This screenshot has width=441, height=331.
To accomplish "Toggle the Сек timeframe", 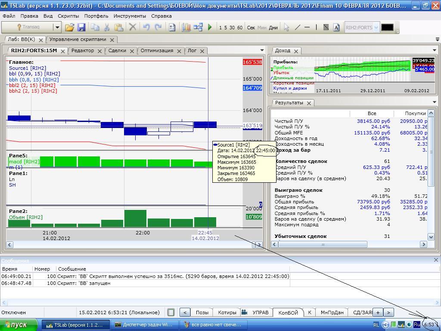I will click(x=251, y=28).
